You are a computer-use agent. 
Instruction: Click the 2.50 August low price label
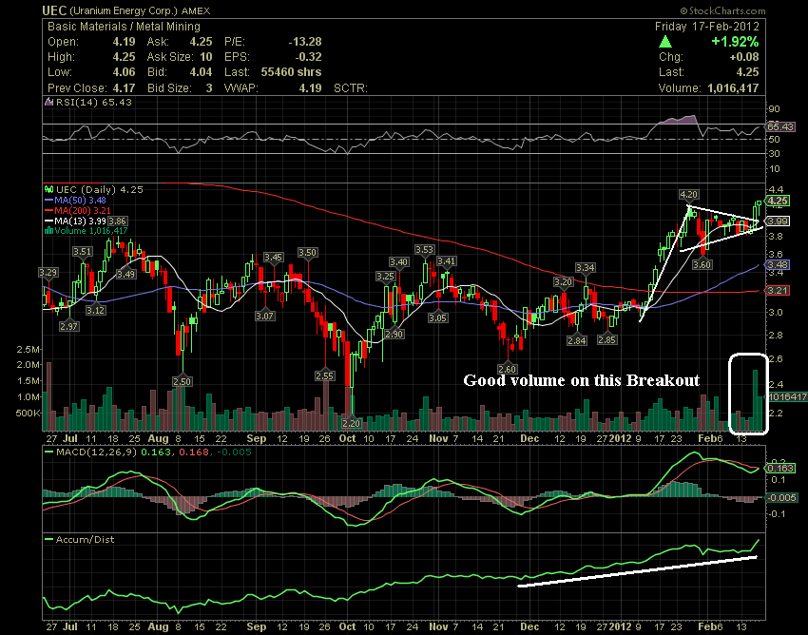[x=182, y=382]
